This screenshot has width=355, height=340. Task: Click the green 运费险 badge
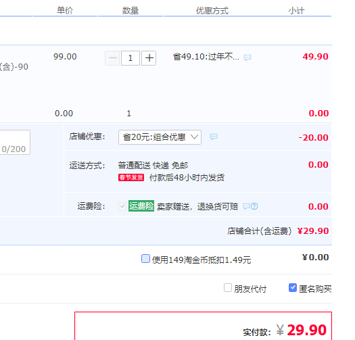click(141, 205)
